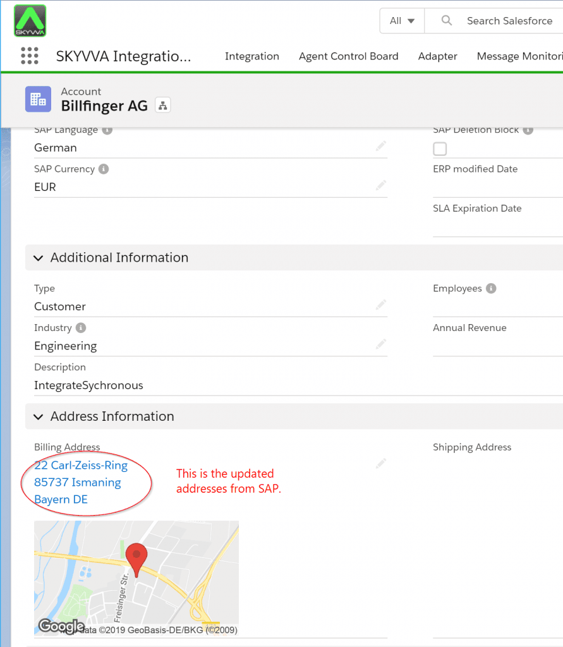The height and width of the screenshot is (647, 563).
Task: Collapse the Additional Information section
Action: (x=39, y=258)
